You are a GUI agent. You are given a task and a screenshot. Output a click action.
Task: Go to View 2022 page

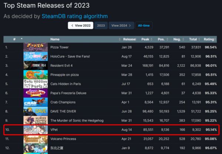click(81, 25)
